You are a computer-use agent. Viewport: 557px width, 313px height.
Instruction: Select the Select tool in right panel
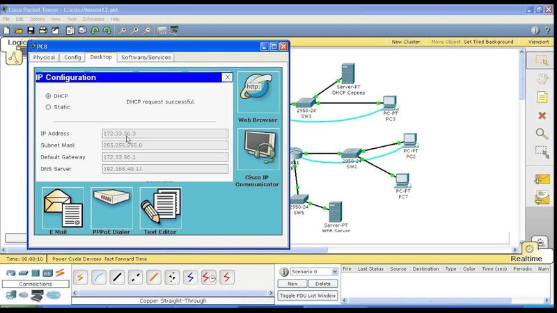(x=542, y=61)
